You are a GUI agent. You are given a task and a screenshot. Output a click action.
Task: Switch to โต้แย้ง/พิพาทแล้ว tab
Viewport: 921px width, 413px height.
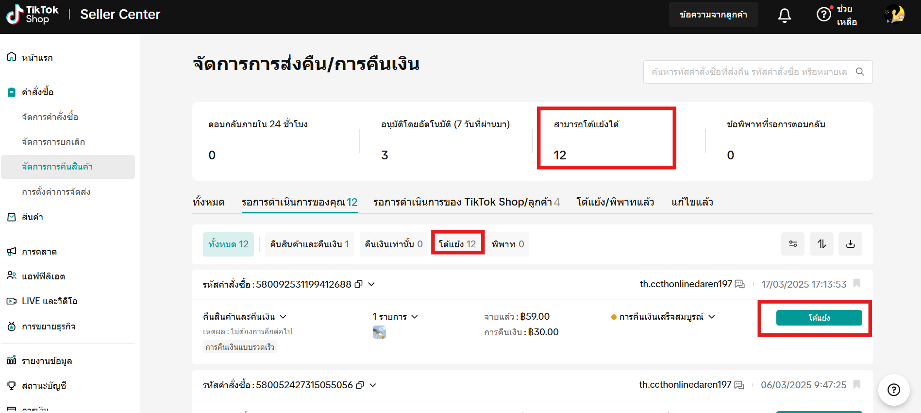pos(615,202)
